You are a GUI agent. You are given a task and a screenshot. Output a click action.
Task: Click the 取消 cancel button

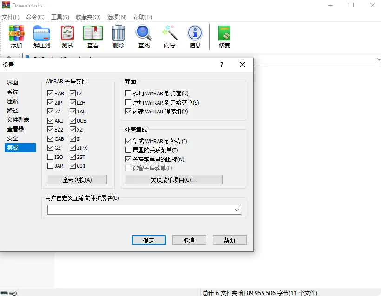click(189, 240)
